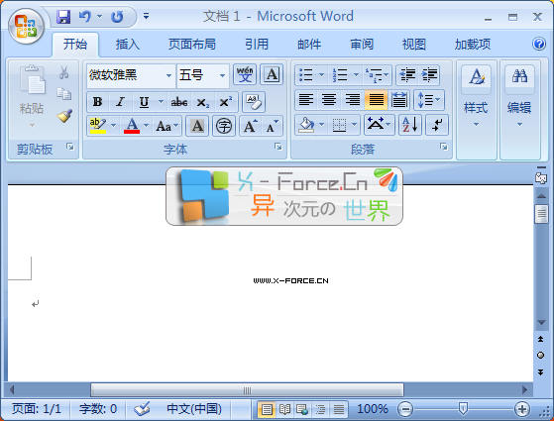Sort text A to Z
Image resolution: width=554 pixels, height=421 pixels.
coord(410,125)
